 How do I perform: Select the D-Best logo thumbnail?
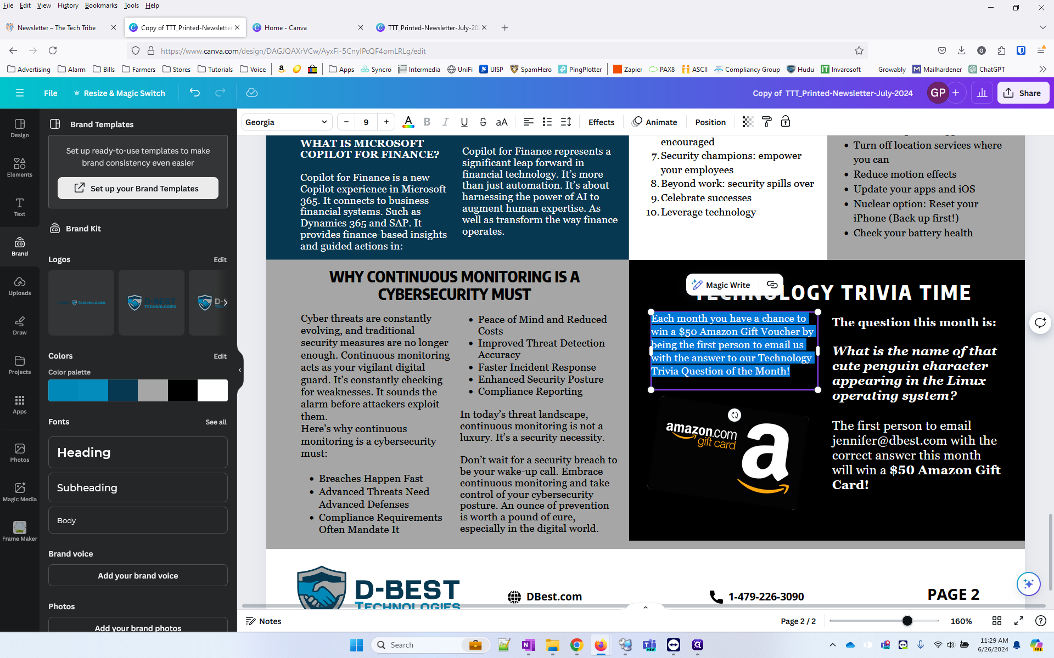click(152, 302)
